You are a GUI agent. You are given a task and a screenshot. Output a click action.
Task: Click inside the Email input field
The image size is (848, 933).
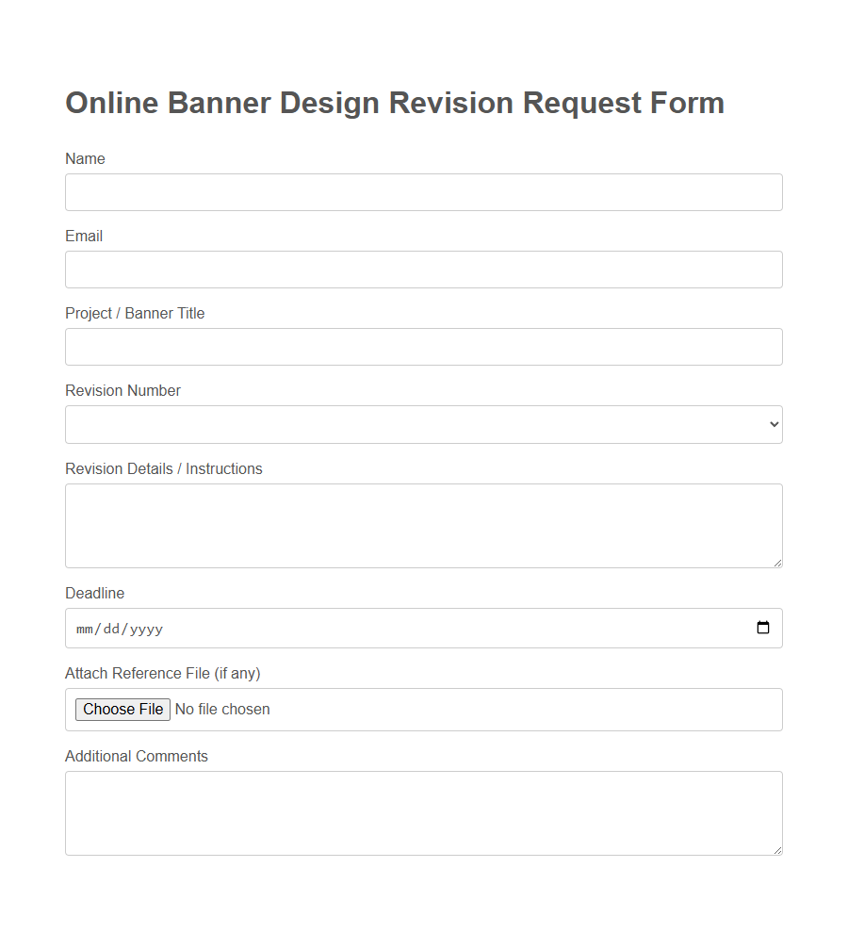[x=423, y=269]
